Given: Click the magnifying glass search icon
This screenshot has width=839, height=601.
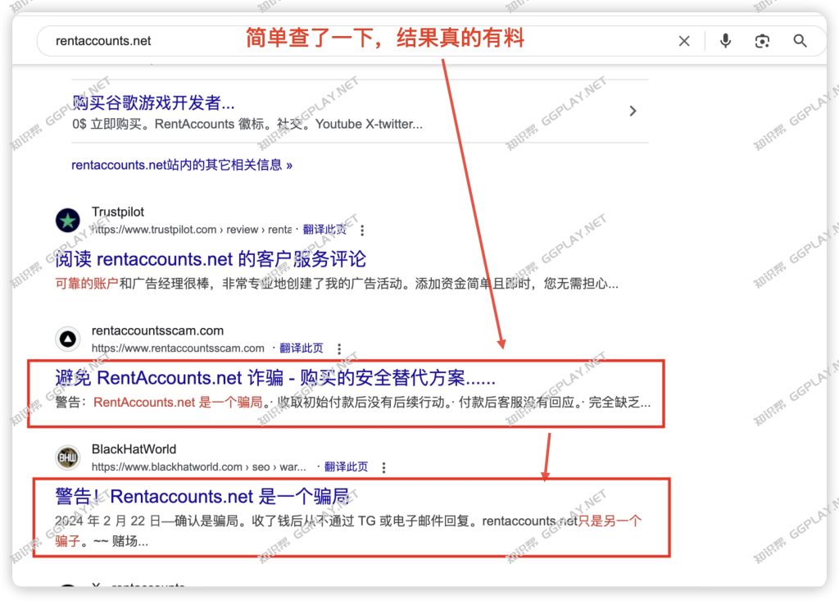Looking at the screenshot, I should pyautogui.click(x=800, y=41).
